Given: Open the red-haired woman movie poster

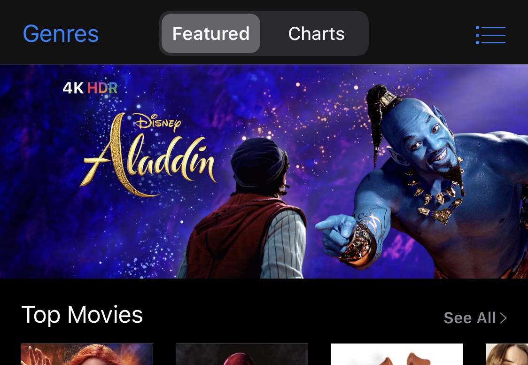Looking at the screenshot, I should click(x=87, y=354).
